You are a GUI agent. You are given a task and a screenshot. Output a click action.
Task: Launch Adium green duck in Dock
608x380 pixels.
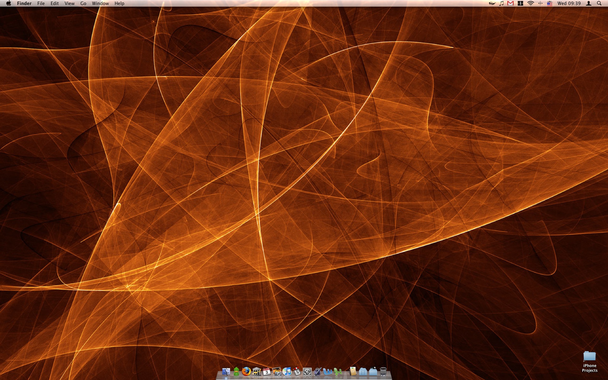point(236,371)
